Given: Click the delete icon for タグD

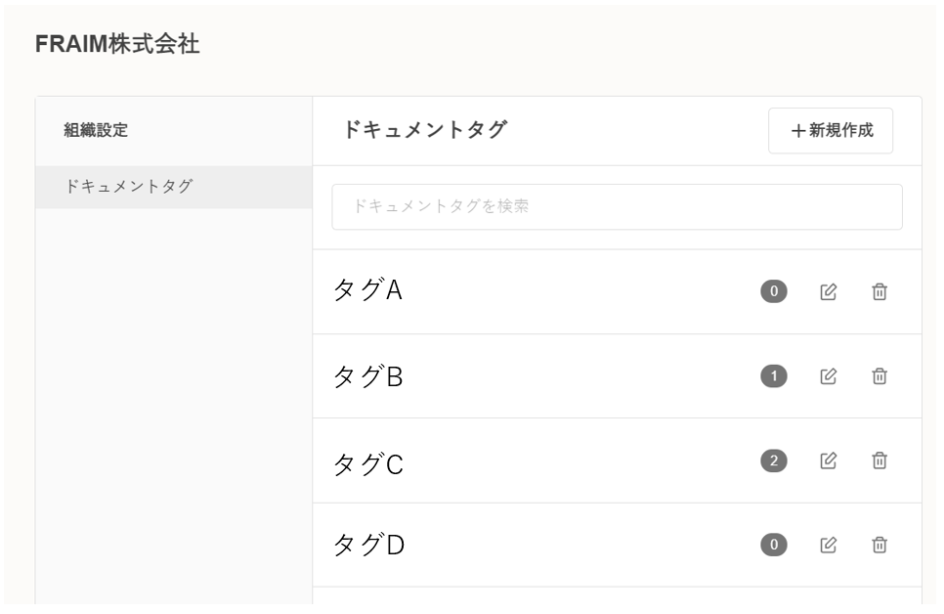Looking at the screenshot, I should coord(880,545).
